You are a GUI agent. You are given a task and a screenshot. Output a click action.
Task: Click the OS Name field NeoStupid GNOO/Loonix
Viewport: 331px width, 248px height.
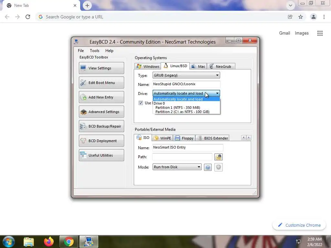pos(186,84)
